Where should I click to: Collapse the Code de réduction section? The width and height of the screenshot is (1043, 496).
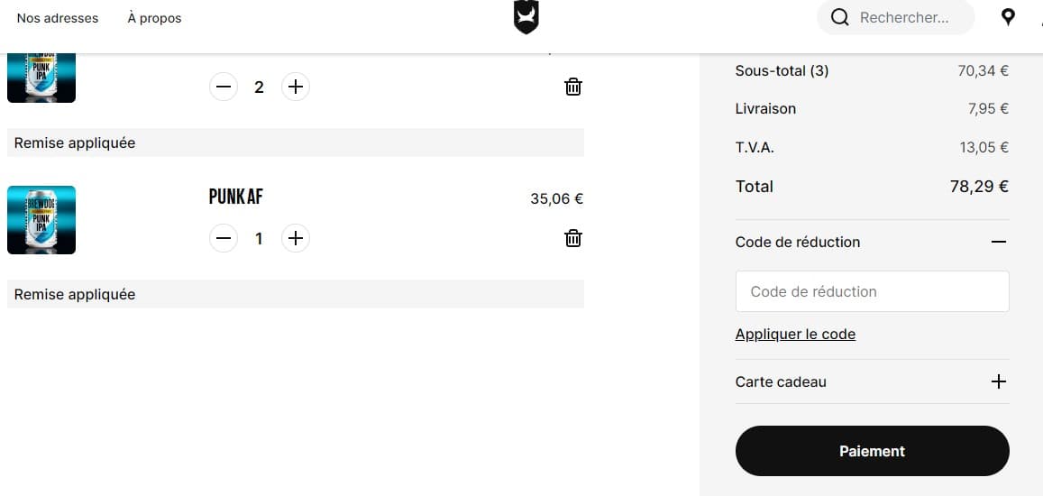[998, 242]
